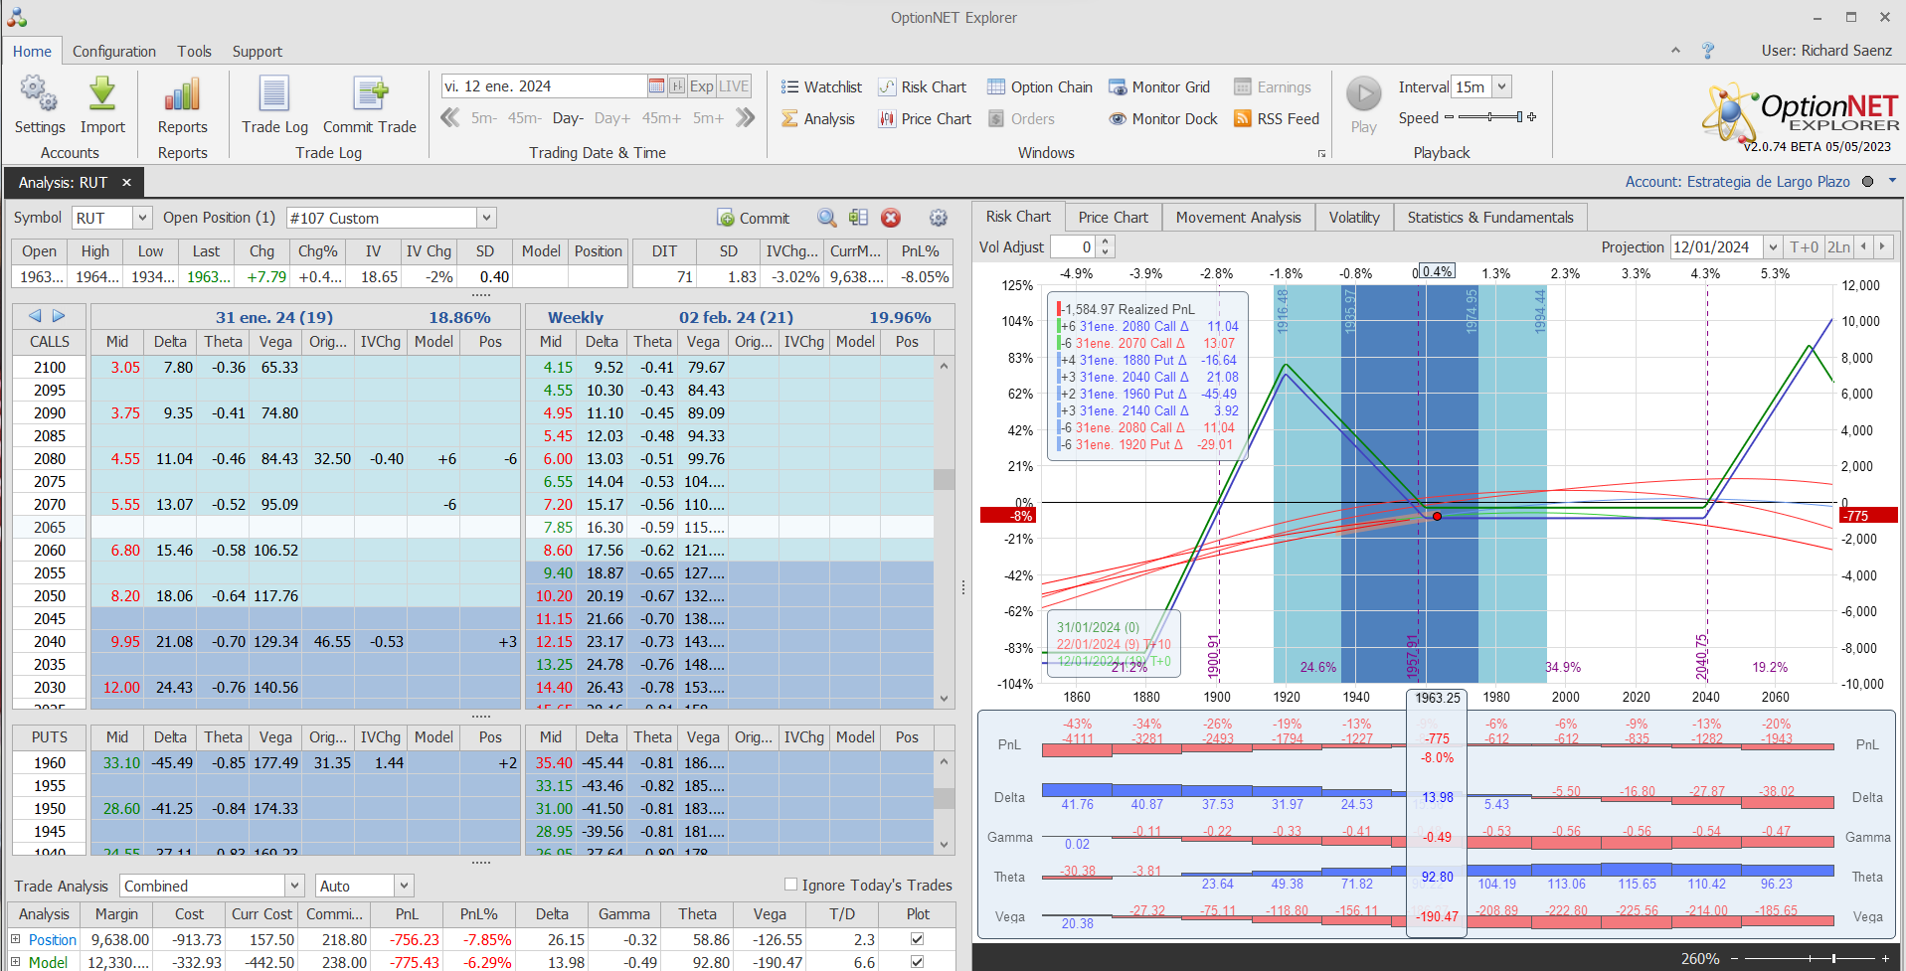Viewport: 1906px width, 971px height.
Task: Open the Settings icon in Accounts
Action: (x=39, y=94)
